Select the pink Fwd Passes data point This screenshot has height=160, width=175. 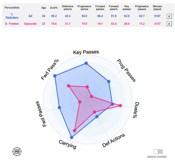pyautogui.click(x=80, y=102)
